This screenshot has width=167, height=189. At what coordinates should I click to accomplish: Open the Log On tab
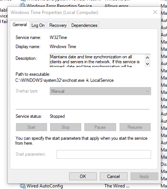38,25
